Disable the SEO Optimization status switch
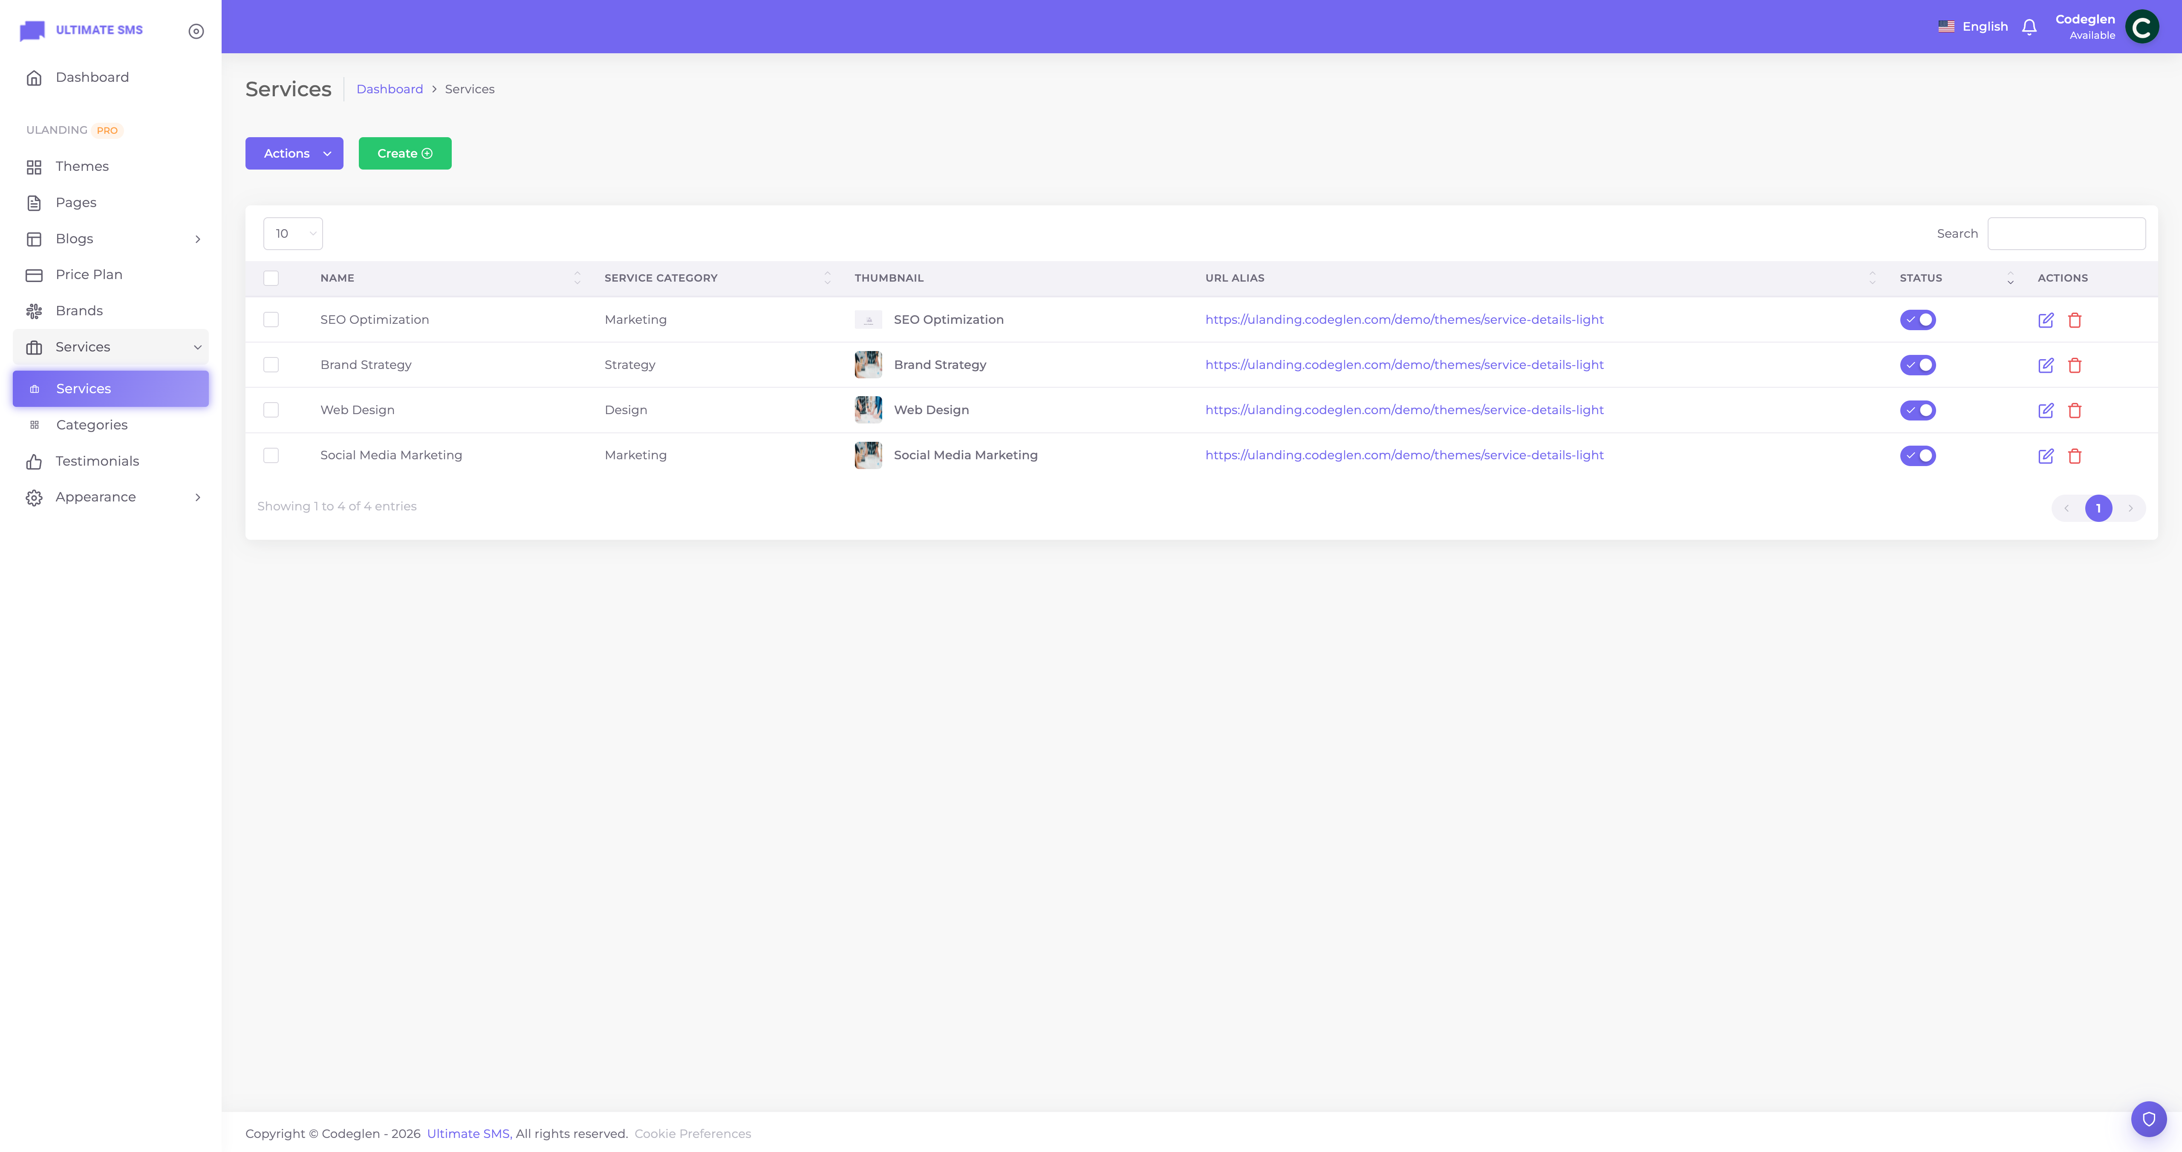Image resolution: width=2182 pixels, height=1152 pixels. [1917, 320]
